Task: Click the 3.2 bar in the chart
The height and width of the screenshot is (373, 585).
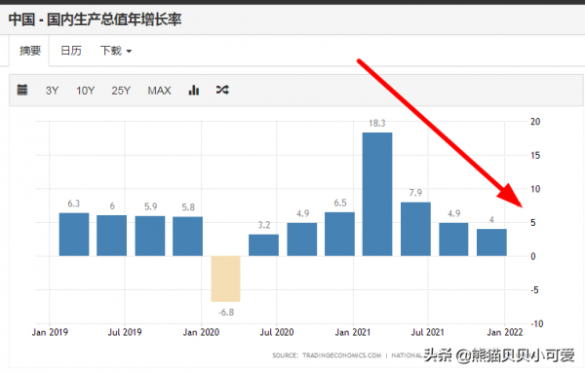Action: (264, 245)
